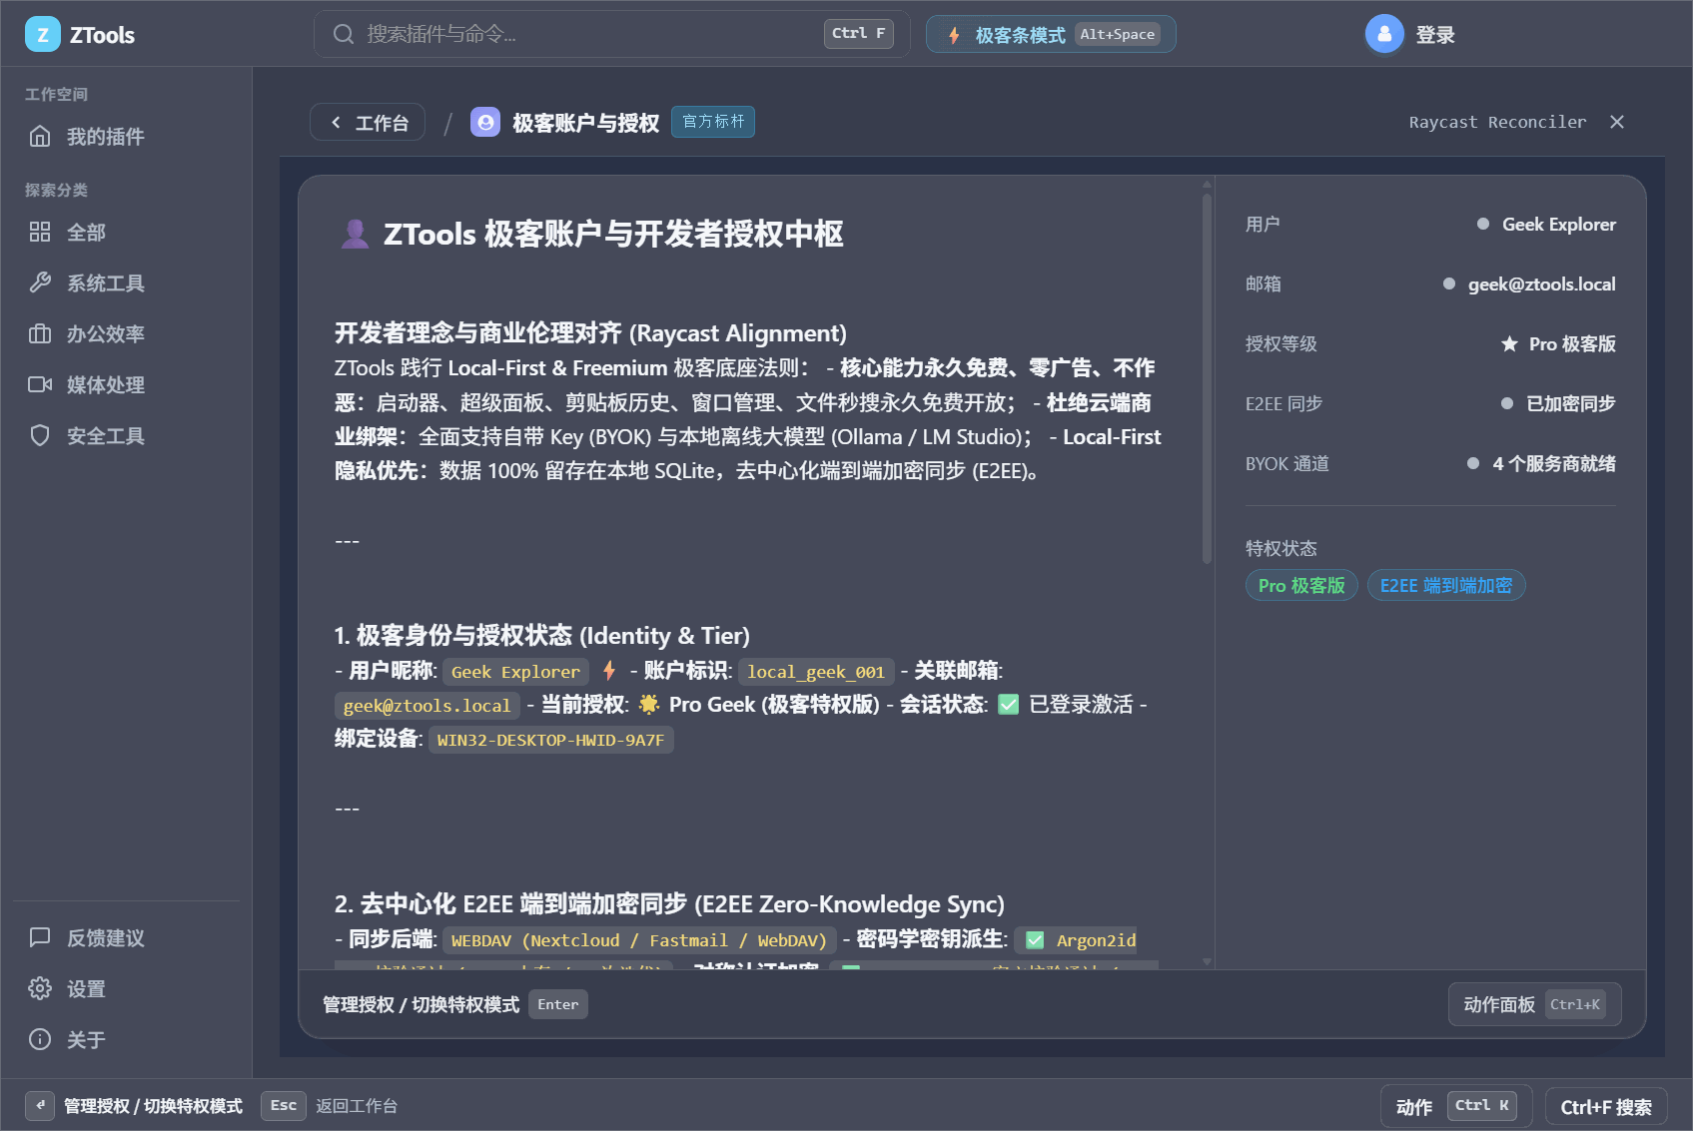Viewport: 1693px width, 1131px height.
Task: Click Esc 返回工作台 in status bar
Action: point(330,1105)
